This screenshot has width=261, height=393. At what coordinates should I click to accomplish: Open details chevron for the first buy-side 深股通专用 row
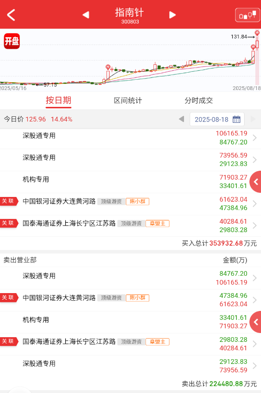254,138
